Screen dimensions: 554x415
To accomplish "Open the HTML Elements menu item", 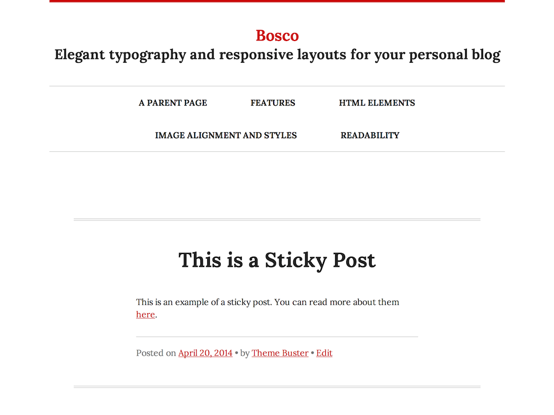I will coord(377,103).
